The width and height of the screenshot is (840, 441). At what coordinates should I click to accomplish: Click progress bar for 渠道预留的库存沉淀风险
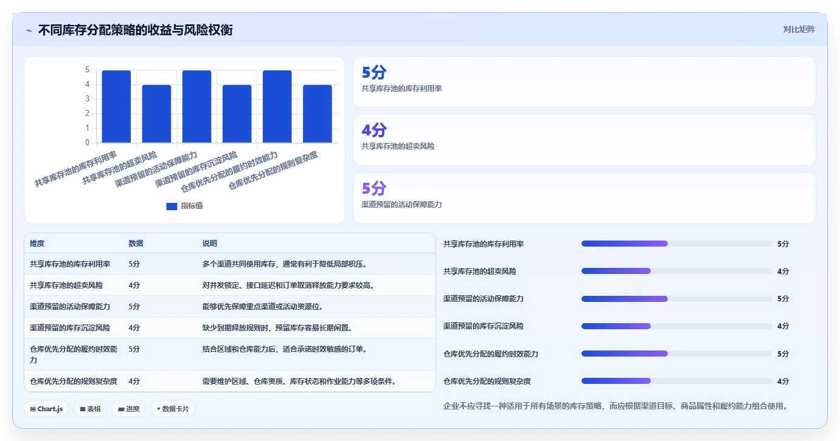coord(676,326)
